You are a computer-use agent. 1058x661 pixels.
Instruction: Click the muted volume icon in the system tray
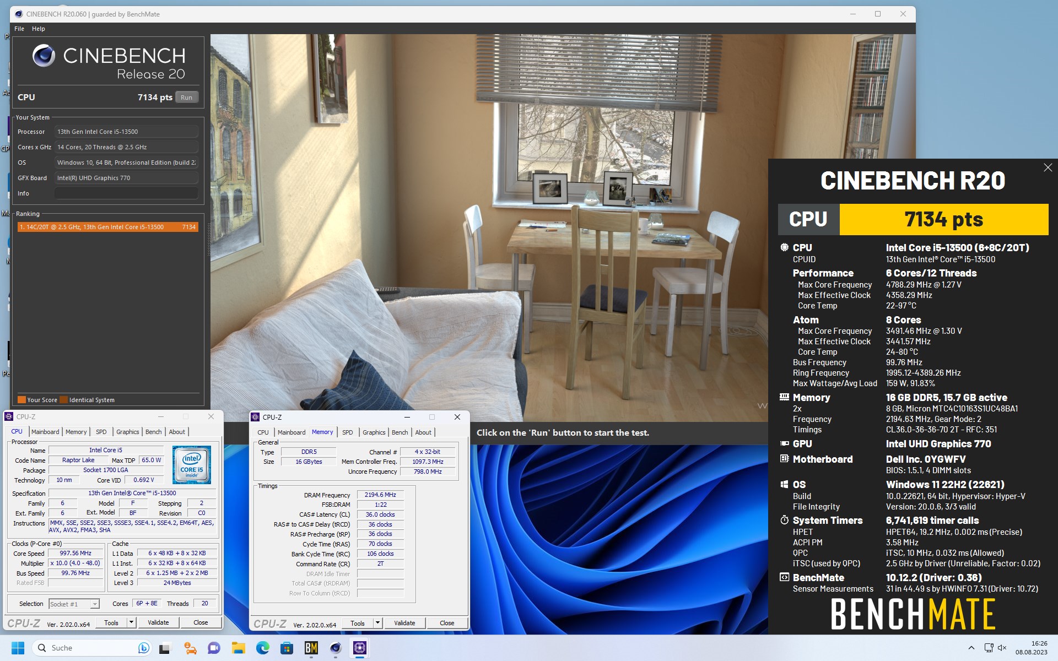pyautogui.click(x=1002, y=648)
